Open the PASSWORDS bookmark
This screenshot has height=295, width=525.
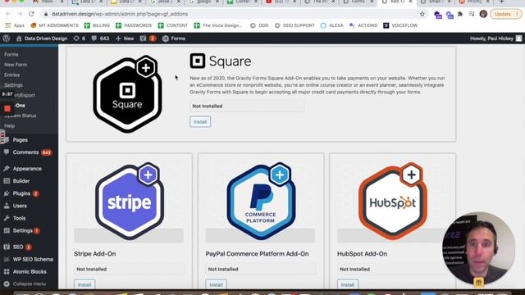pos(134,25)
